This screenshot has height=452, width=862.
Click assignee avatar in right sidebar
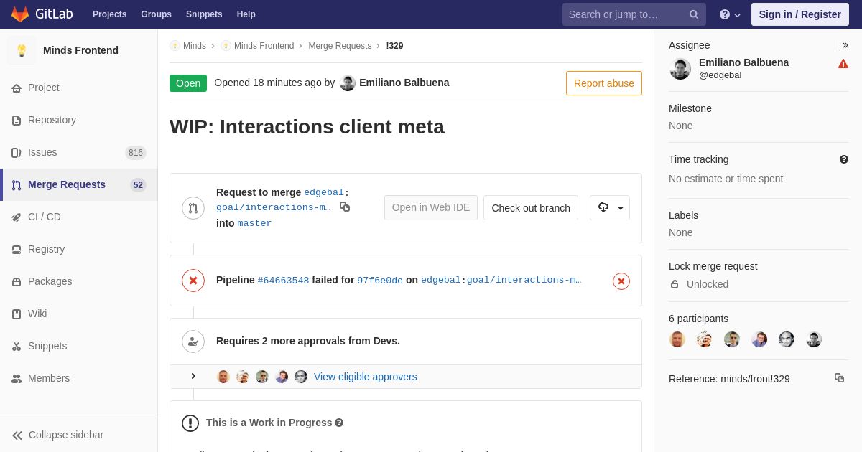click(x=680, y=69)
